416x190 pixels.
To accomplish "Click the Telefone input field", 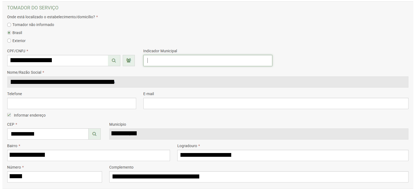I will [71, 103].
